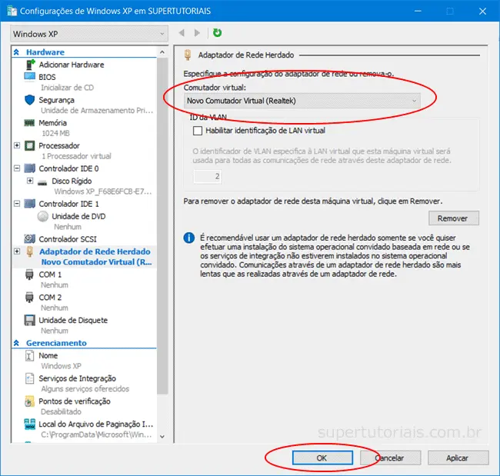Click the OK button
Viewport: 500px width, 476px height.
tap(322, 458)
